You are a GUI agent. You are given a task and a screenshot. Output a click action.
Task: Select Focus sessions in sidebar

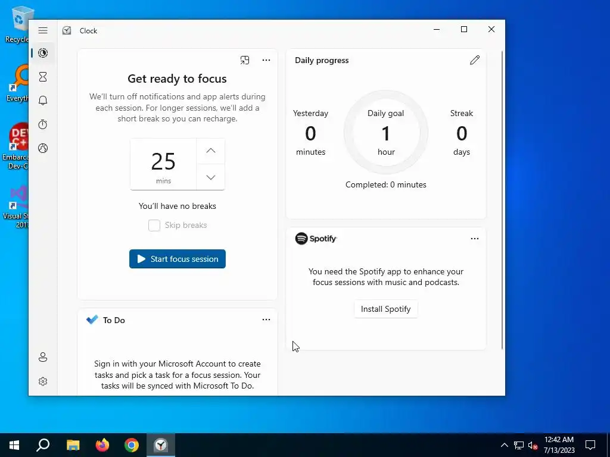coord(43,53)
